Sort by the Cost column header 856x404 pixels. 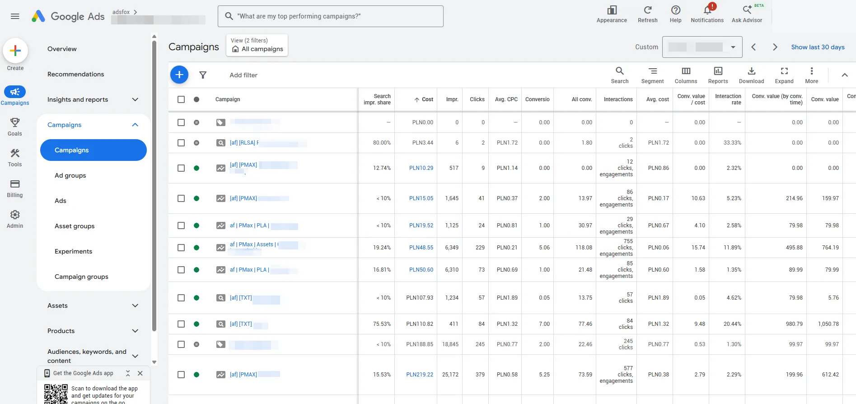coord(424,99)
